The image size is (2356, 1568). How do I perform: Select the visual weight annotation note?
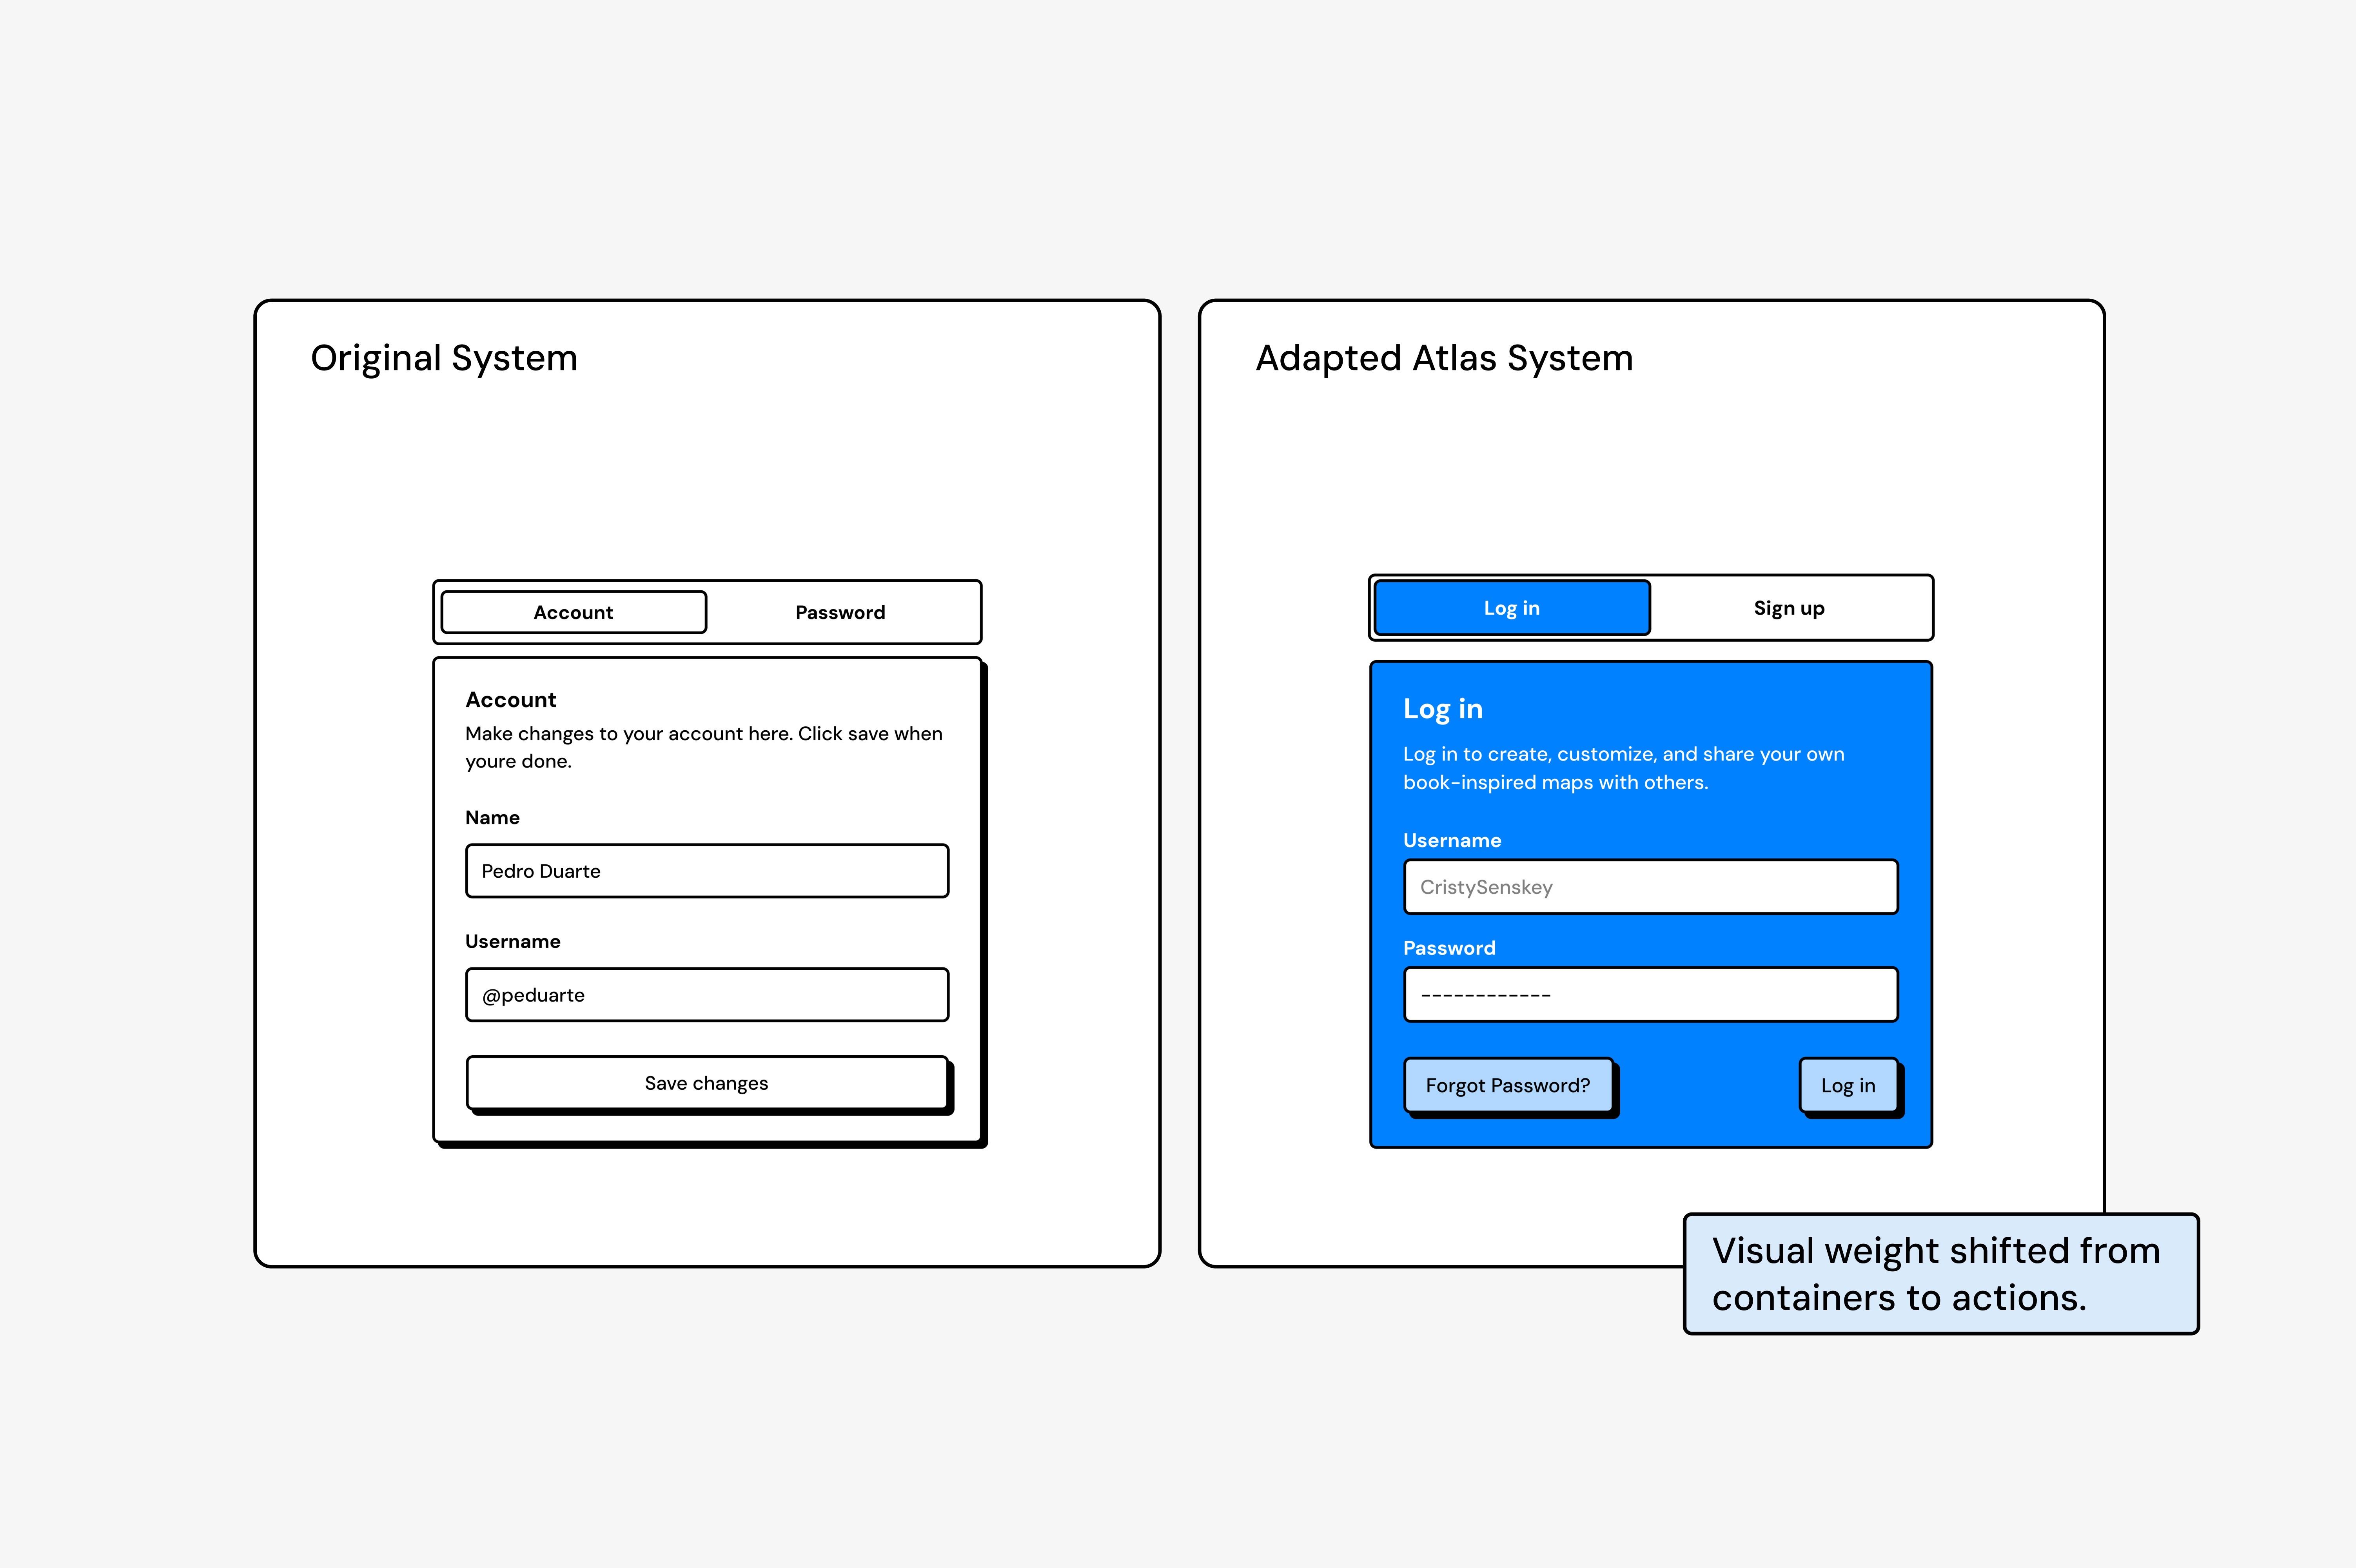pyautogui.click(x=1940, y=1274)
